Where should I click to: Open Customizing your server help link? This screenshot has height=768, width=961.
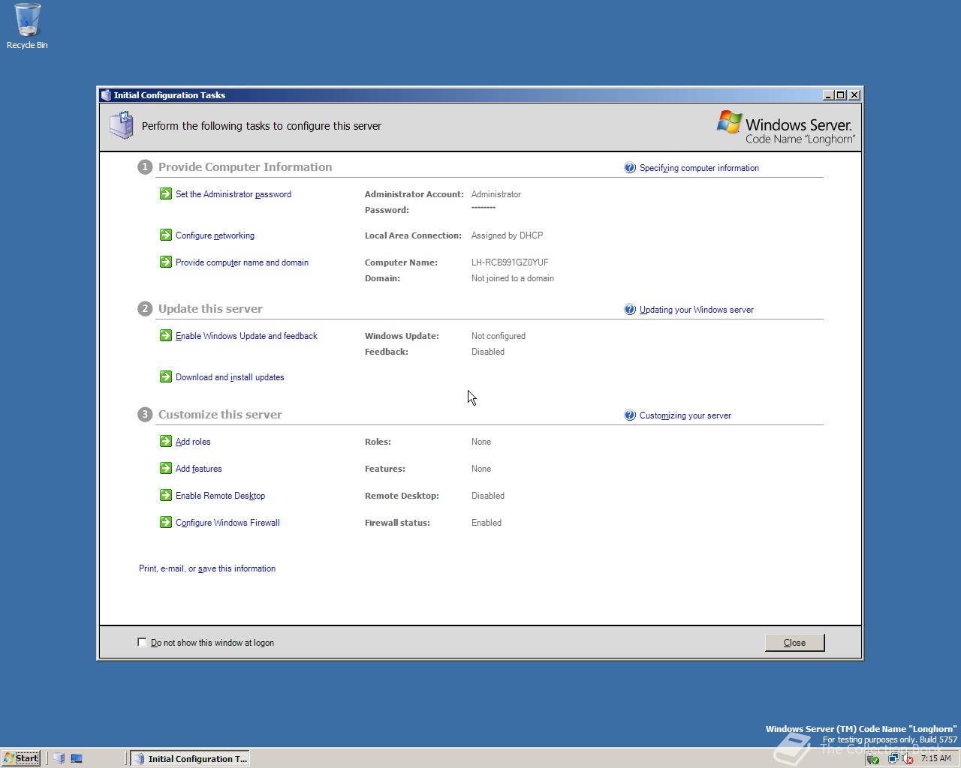(x=685, y=415)
